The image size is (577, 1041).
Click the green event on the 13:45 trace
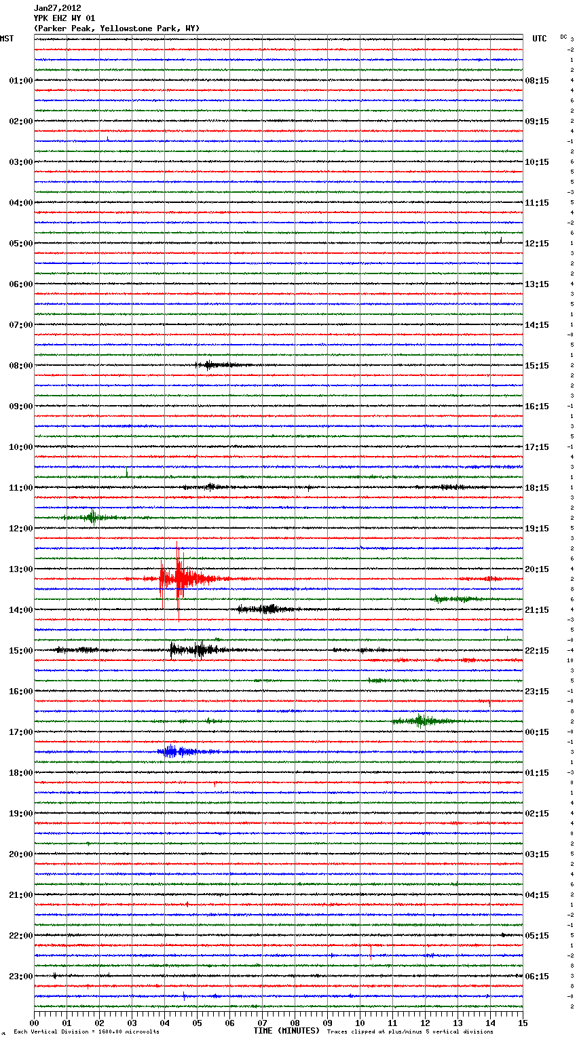click(456, 599)
